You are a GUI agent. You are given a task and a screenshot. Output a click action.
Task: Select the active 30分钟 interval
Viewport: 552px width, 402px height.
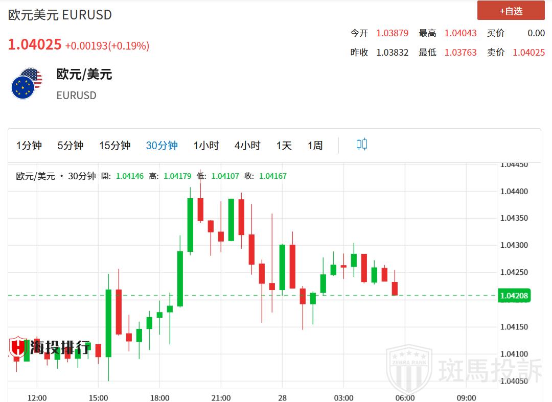[x=162, y=146]
